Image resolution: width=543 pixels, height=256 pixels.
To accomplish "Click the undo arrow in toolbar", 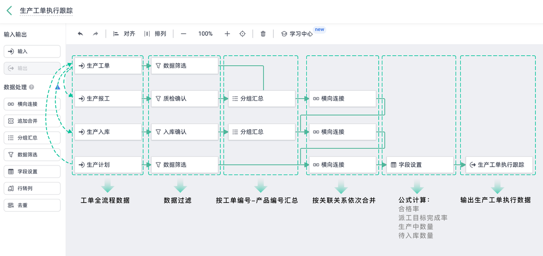I will (81, 34).
